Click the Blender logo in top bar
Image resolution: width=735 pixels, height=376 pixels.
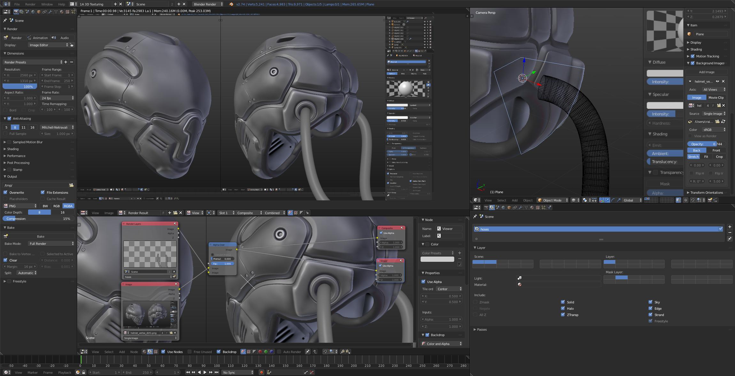[231, 4]
